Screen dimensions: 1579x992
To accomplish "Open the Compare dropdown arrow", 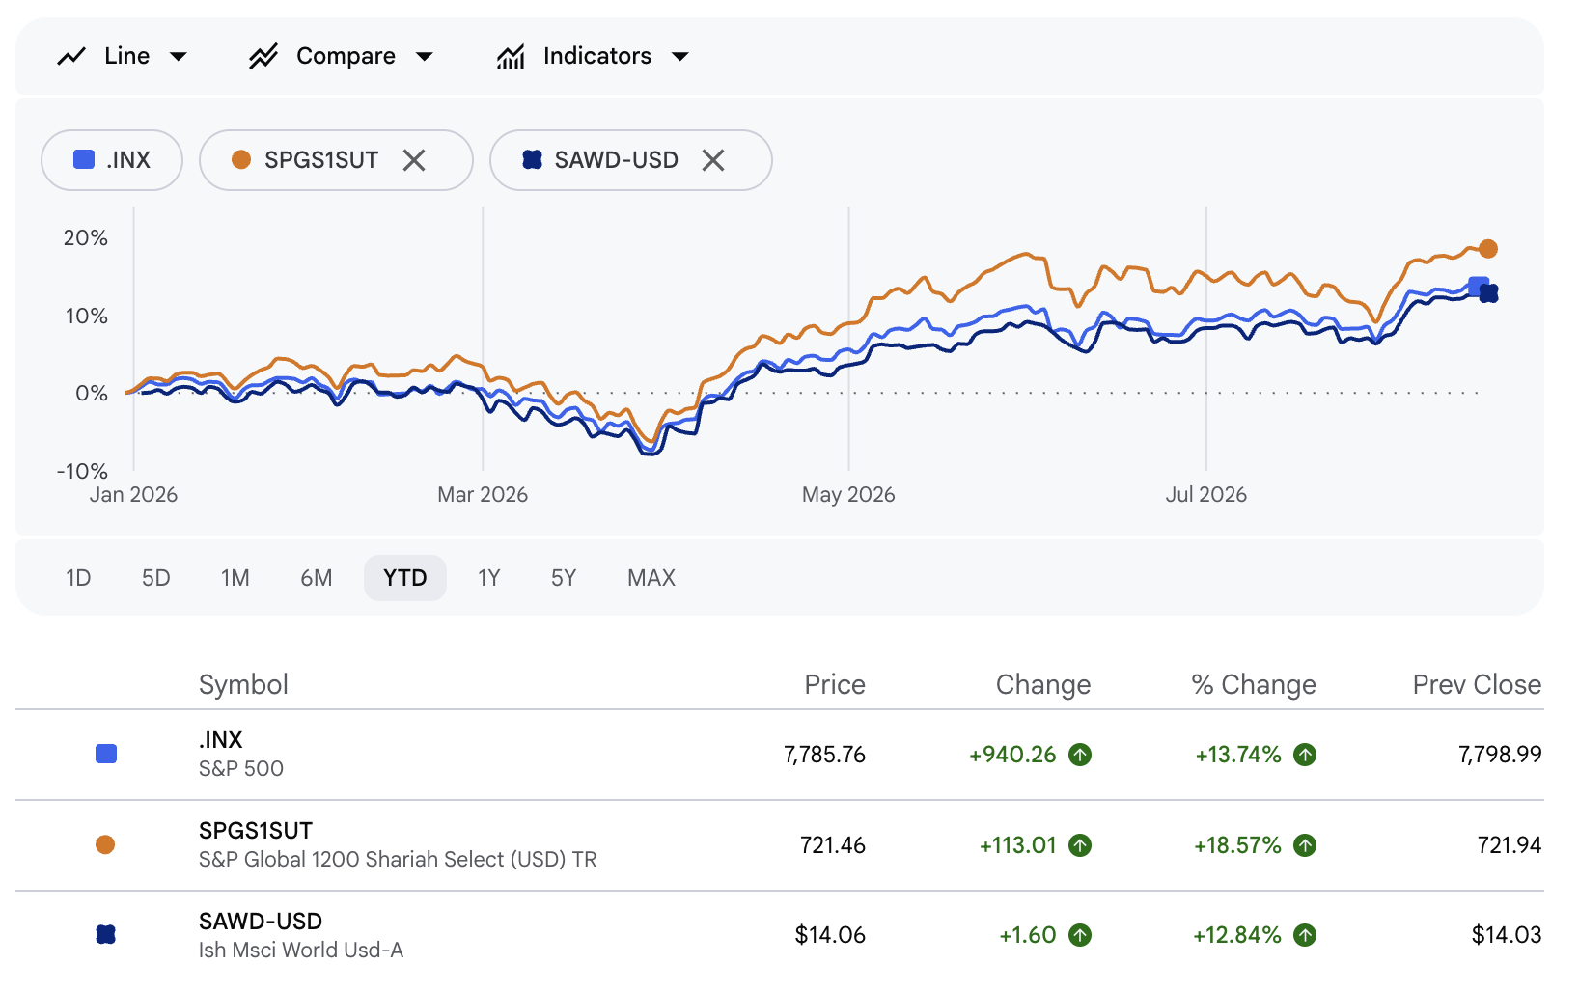I will (x=425, y=57).
